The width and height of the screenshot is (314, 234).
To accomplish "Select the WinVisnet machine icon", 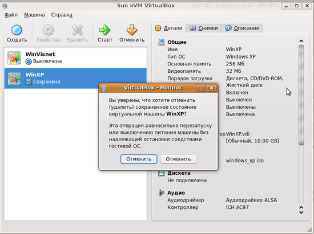I will [14, 58].
